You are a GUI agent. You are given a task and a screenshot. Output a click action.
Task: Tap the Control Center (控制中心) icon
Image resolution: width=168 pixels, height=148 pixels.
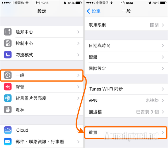pos(8,43)
